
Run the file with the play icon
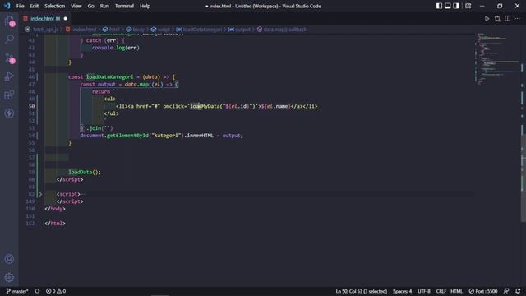tap(487, 19)
